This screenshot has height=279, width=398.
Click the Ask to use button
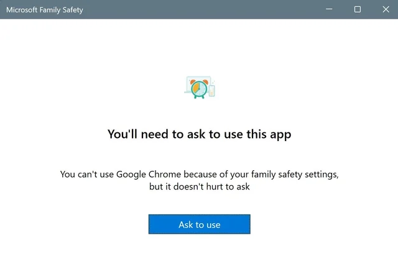(199, 224)
